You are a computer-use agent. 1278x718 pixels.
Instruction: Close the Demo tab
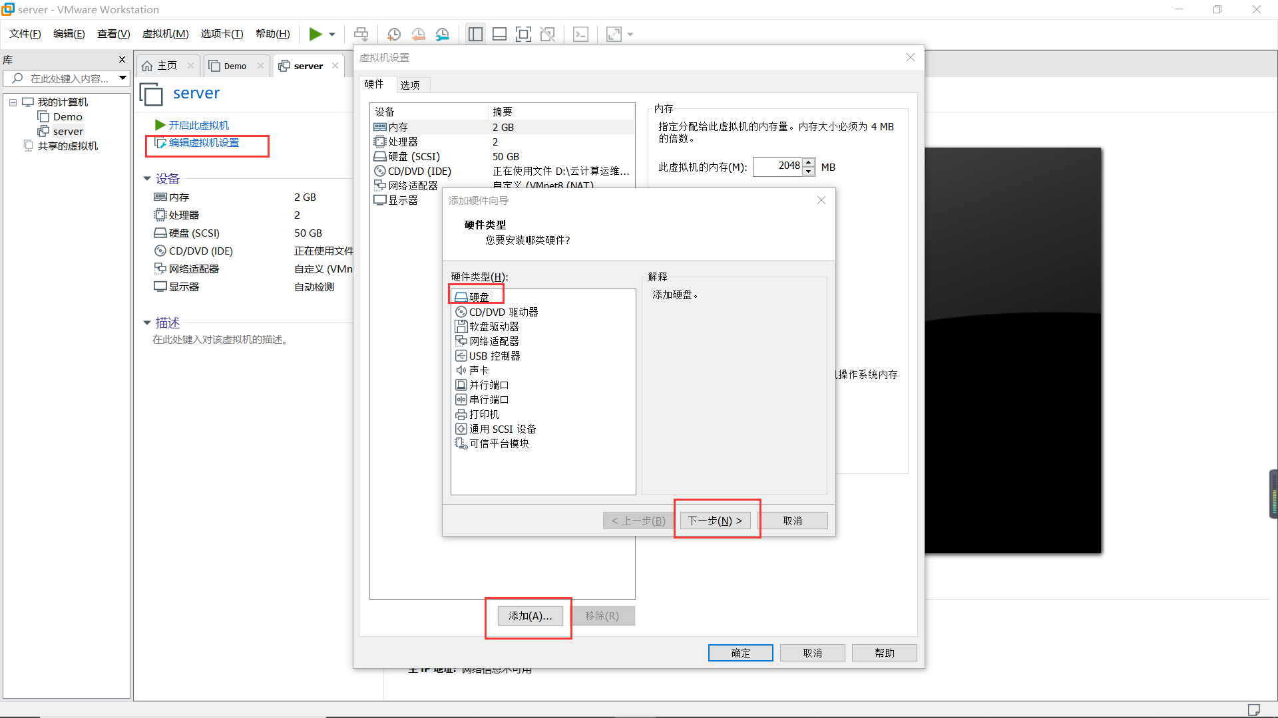point(260,65)
